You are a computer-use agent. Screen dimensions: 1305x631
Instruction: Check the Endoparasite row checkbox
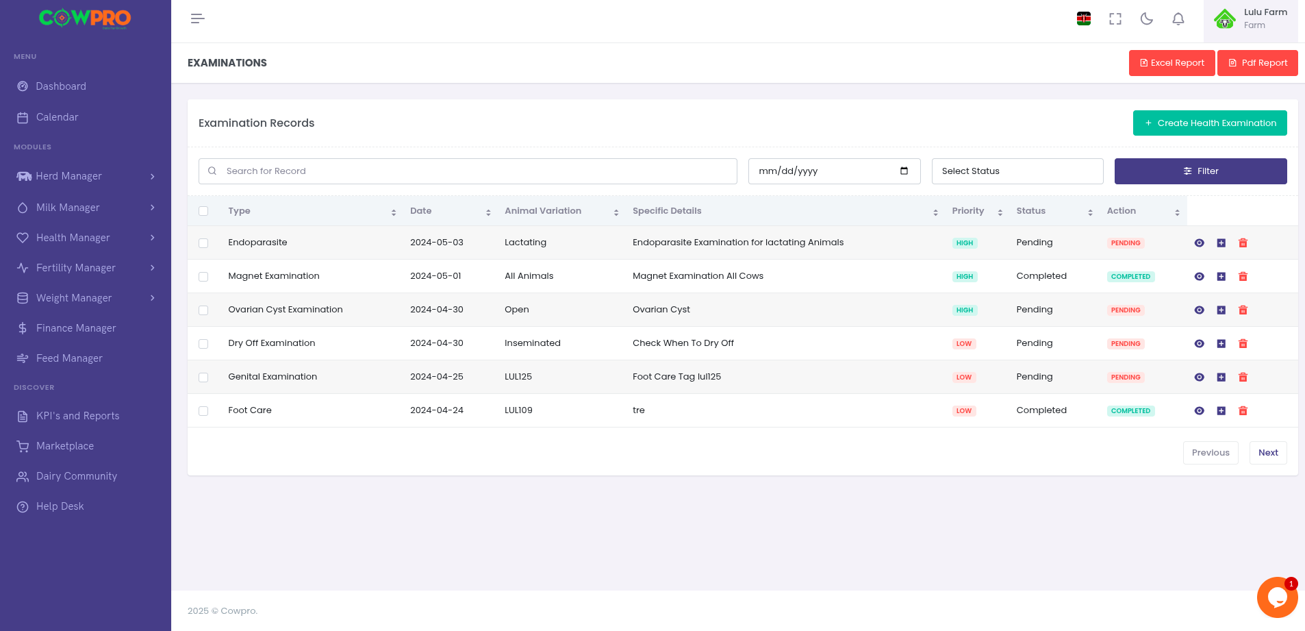[203, 243]
